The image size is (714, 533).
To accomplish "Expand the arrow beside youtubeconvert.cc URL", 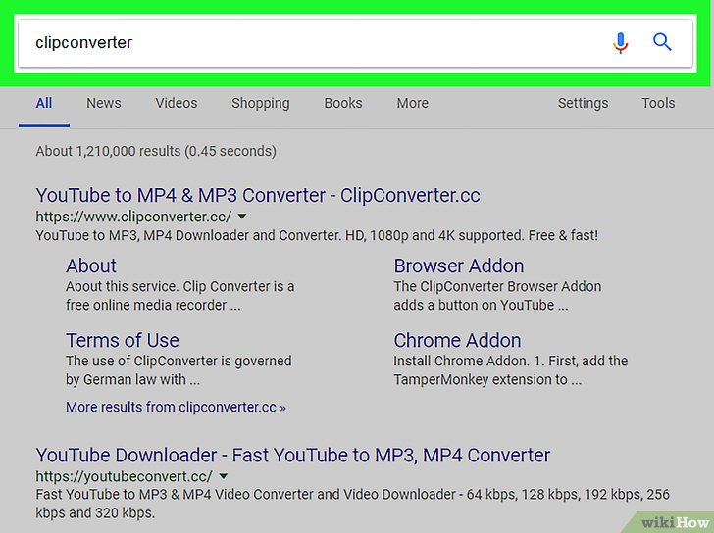I will pyautogui.click(x=224, y=476).
